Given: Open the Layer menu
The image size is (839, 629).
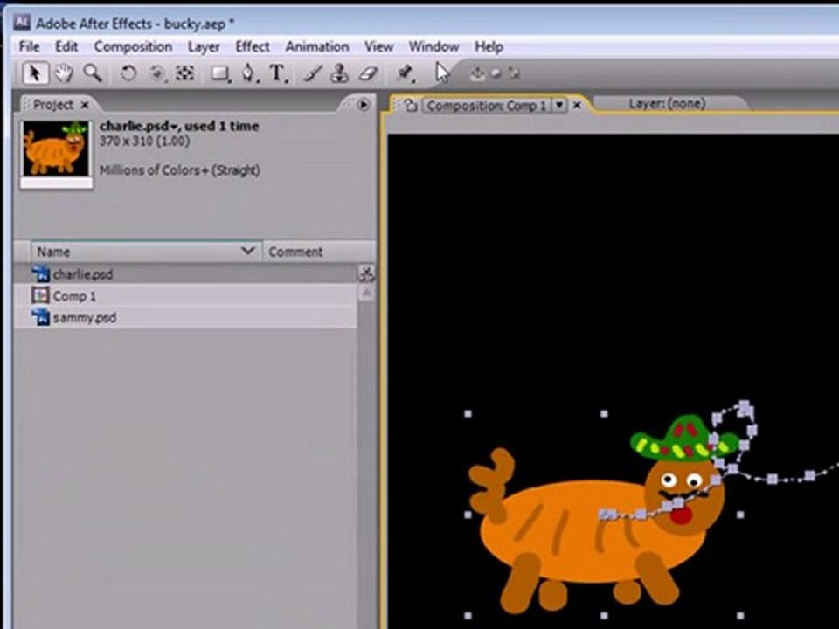Looking at the screenshot, I should [x=204, y=46].
